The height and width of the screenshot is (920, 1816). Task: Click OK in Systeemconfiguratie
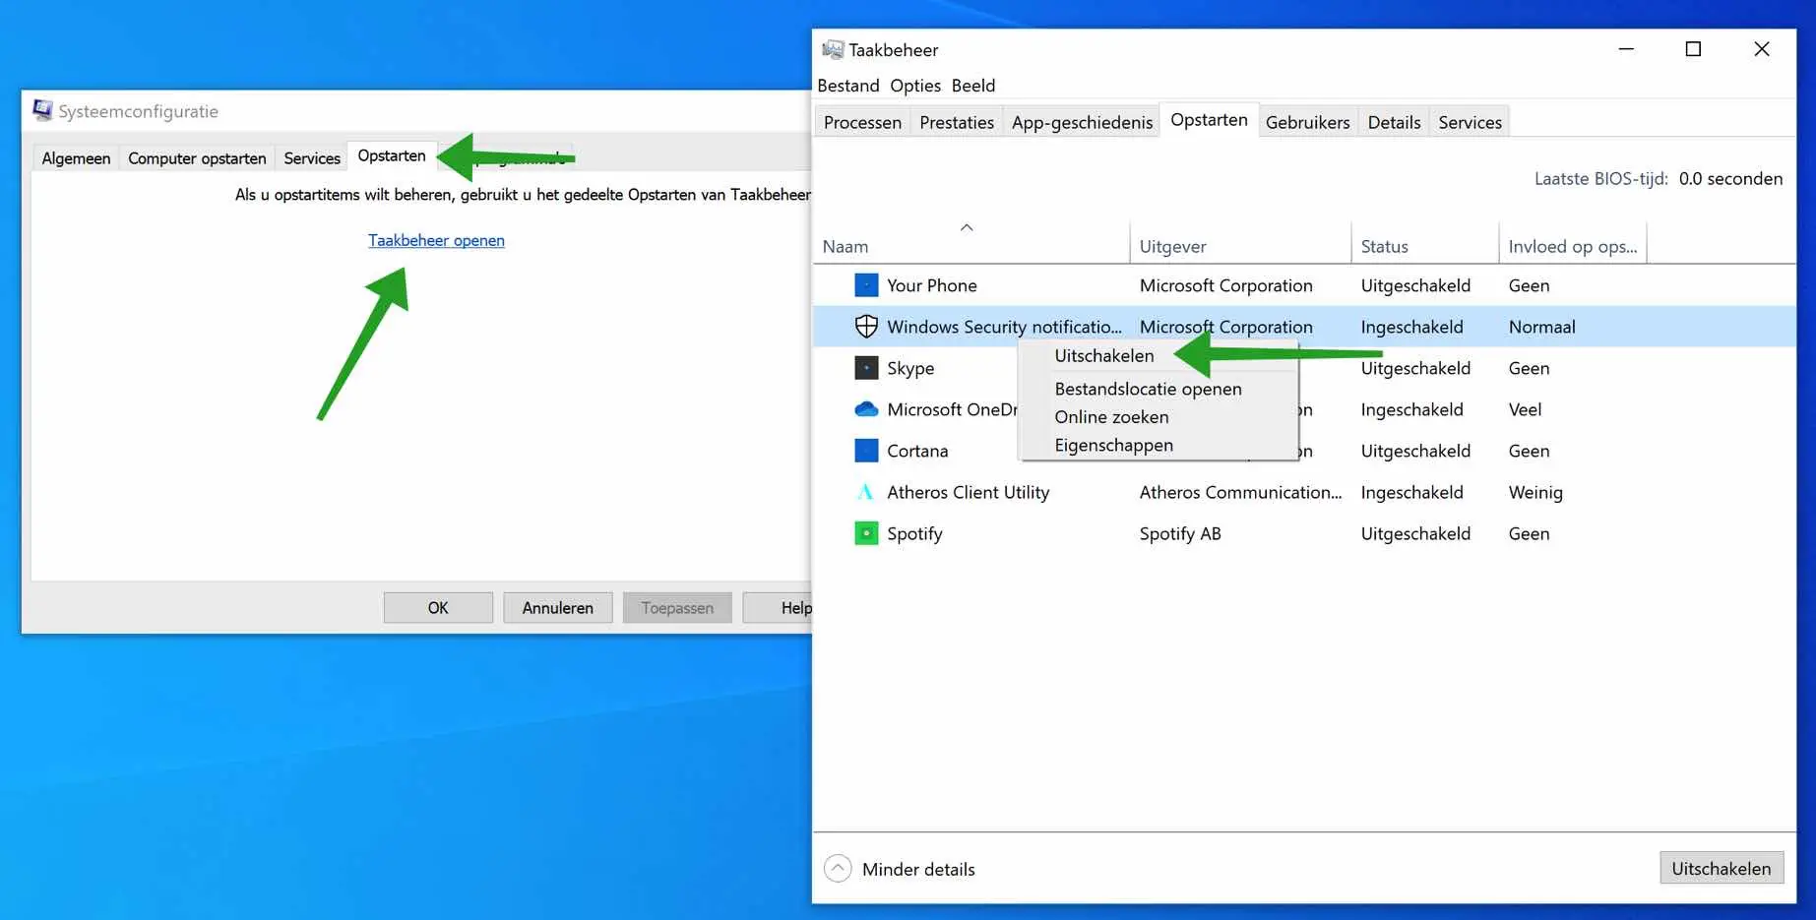pos(438,608)
